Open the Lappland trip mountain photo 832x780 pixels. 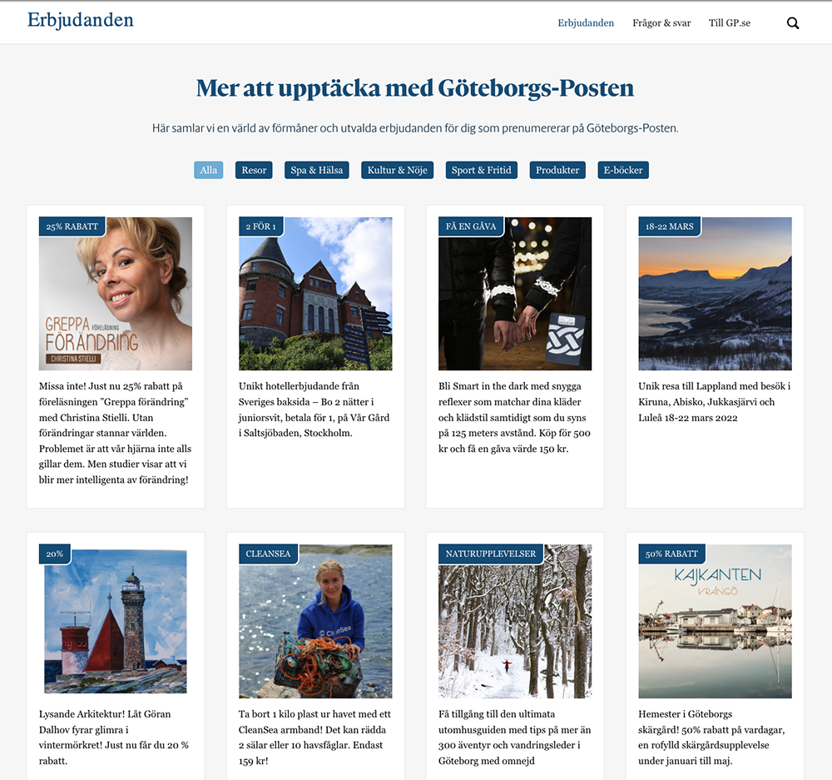click(716, 294)
